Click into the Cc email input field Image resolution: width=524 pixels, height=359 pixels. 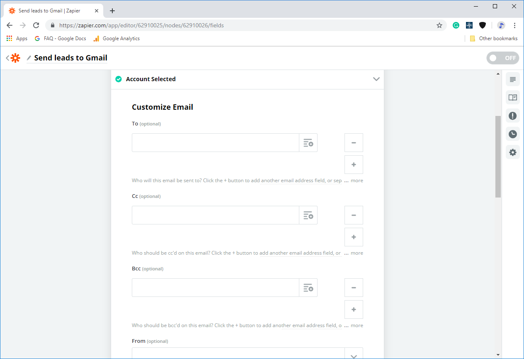215,215
